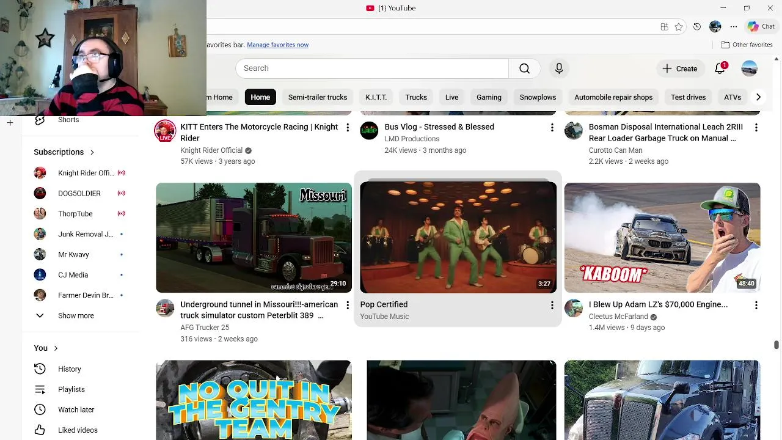
Task: Select the Home category chip
Action: 260,97
